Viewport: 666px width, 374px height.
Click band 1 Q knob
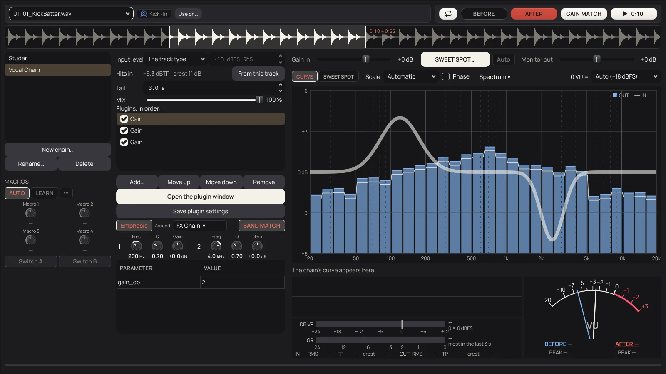157,246
